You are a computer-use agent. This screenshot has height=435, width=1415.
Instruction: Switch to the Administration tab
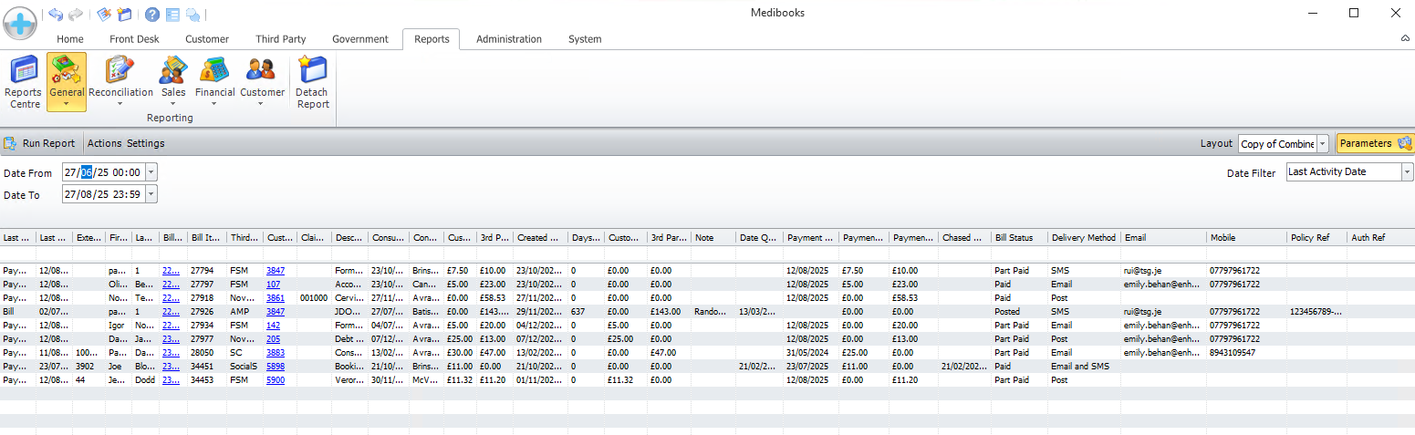[508, 39]
